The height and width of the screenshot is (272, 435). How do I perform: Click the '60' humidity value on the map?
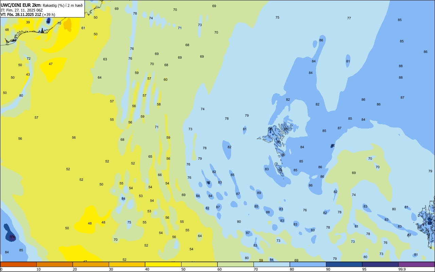tap(166, 80)
